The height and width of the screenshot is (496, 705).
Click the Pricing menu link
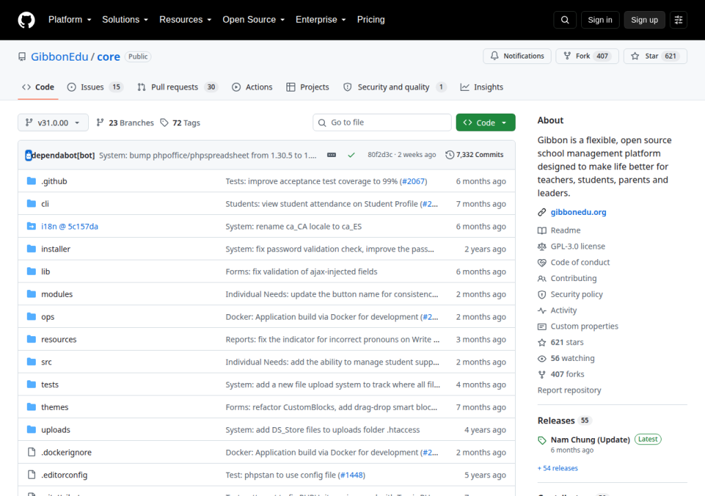tap(371, 20)
